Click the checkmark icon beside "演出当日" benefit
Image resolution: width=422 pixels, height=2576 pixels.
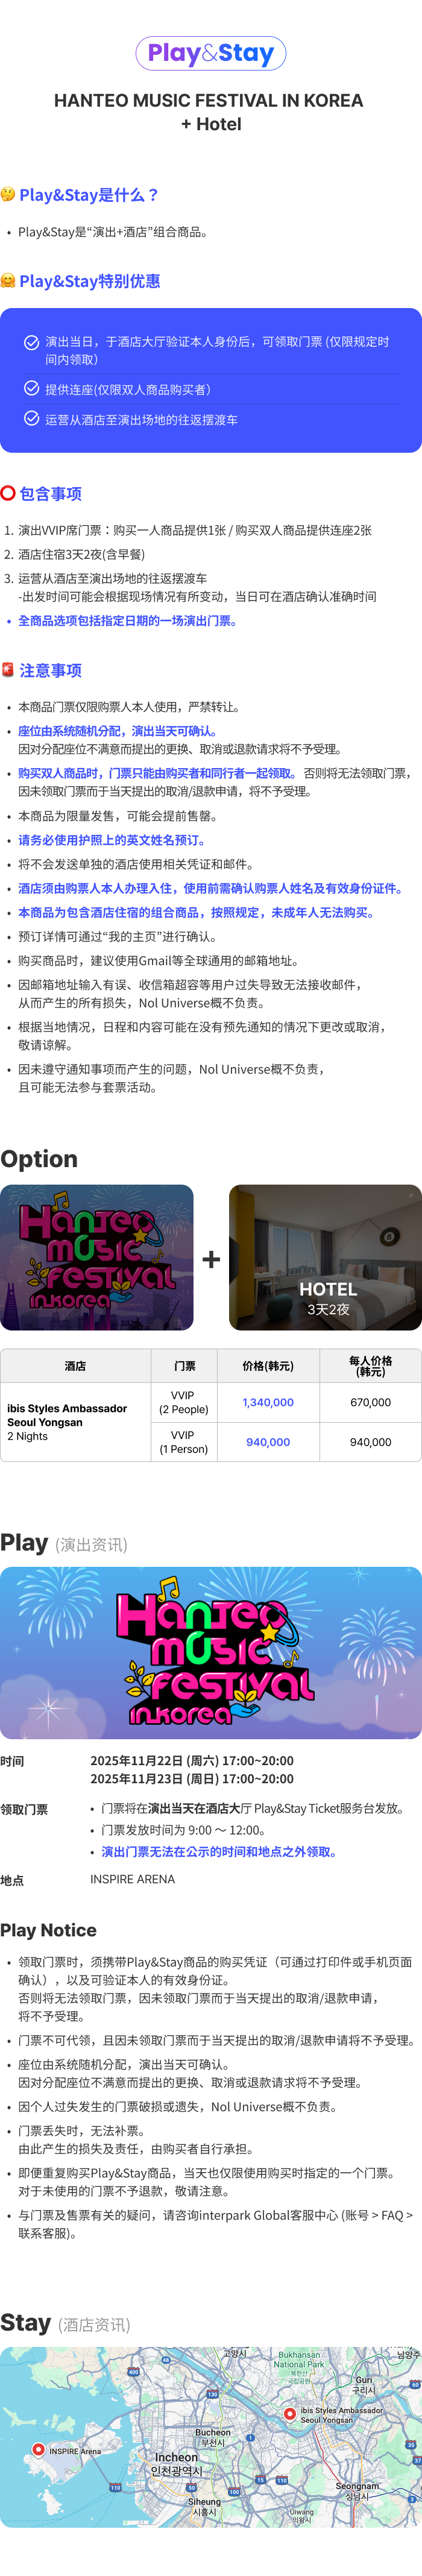point(32,342)
